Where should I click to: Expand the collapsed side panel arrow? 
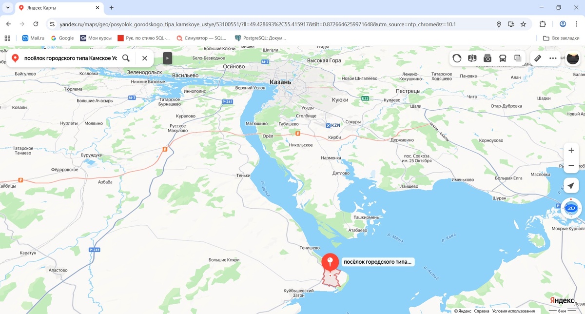167,58
